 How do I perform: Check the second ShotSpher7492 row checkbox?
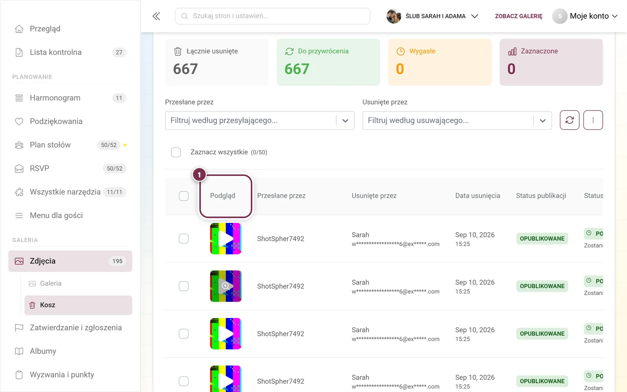coord(184,286)
